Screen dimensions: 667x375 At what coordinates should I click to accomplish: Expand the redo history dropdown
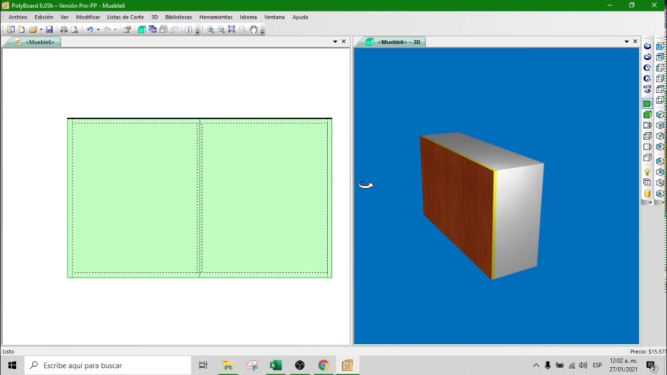tap(115, 30)
